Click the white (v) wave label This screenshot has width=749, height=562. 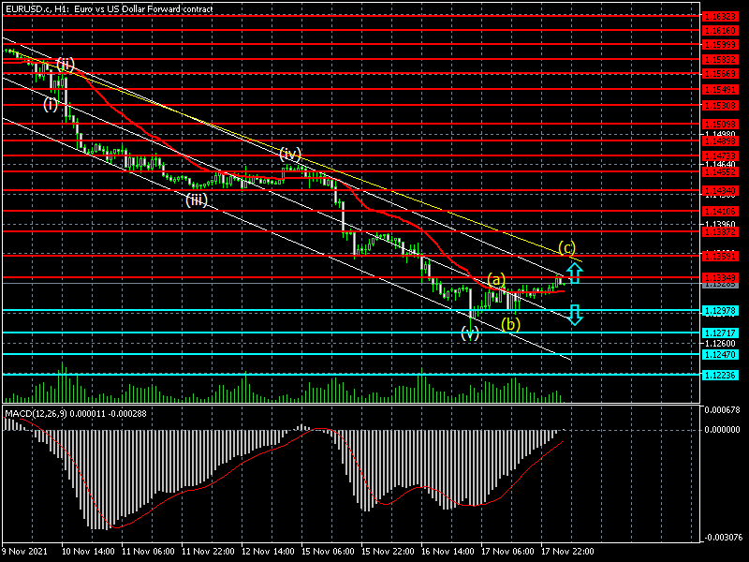(x=470, y=333)
